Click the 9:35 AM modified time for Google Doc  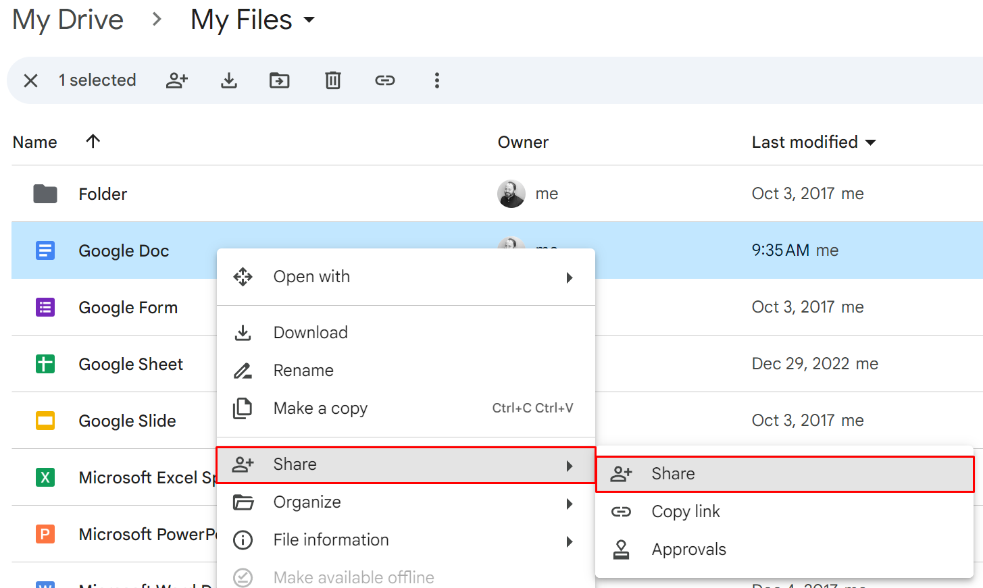(780, 250)
